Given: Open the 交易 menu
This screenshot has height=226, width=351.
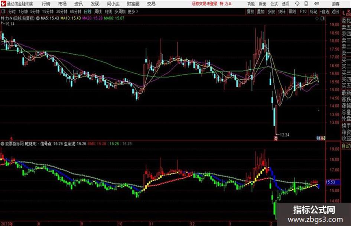Looking at the screenshot, I should [151, 4].
